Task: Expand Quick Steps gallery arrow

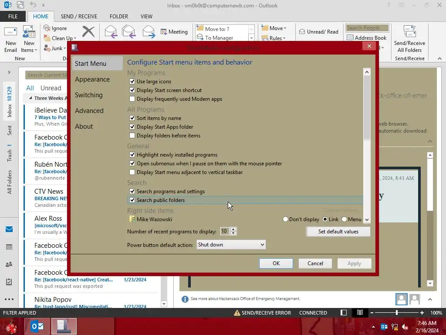Action: tap(251, 38)
